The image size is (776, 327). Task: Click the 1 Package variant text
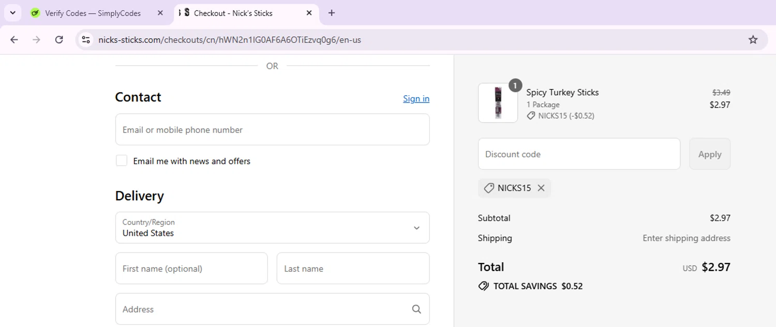point(543,105)
